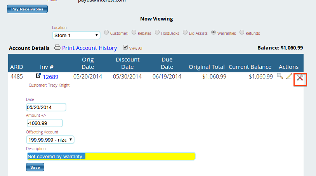316x176 pixels.
Task: Click the printer icon beside account history
Action: point(57,48)
